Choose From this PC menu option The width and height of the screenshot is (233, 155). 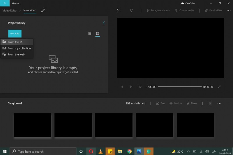[17, 42]
